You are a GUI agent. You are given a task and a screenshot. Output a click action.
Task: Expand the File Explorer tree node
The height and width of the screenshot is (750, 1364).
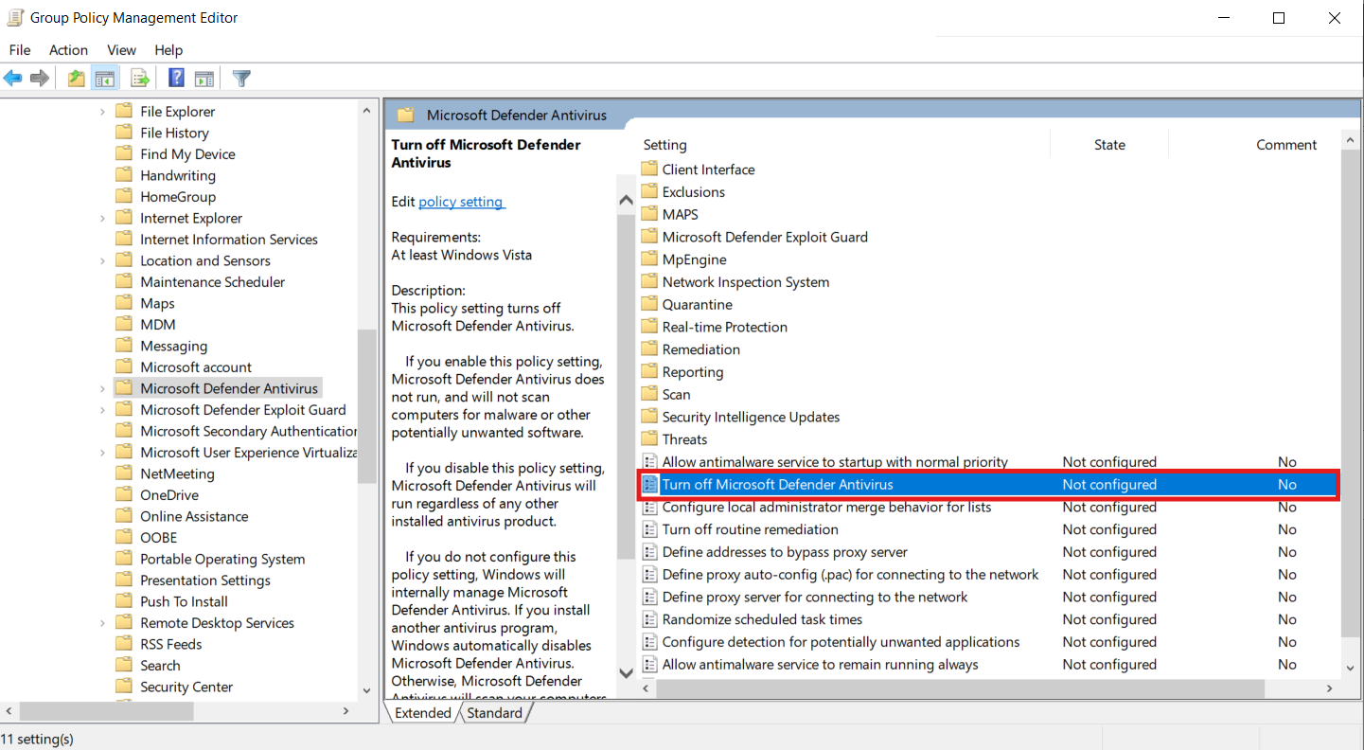tap(103, 112)
